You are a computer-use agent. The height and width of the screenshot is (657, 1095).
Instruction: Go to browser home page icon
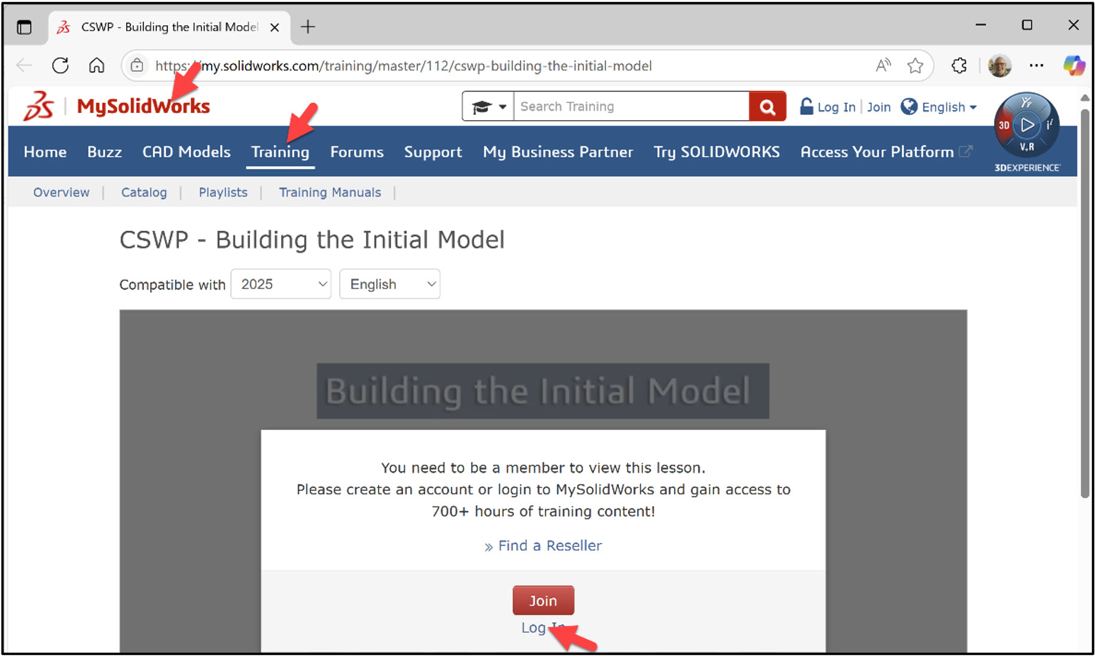(x=96, y=65)
